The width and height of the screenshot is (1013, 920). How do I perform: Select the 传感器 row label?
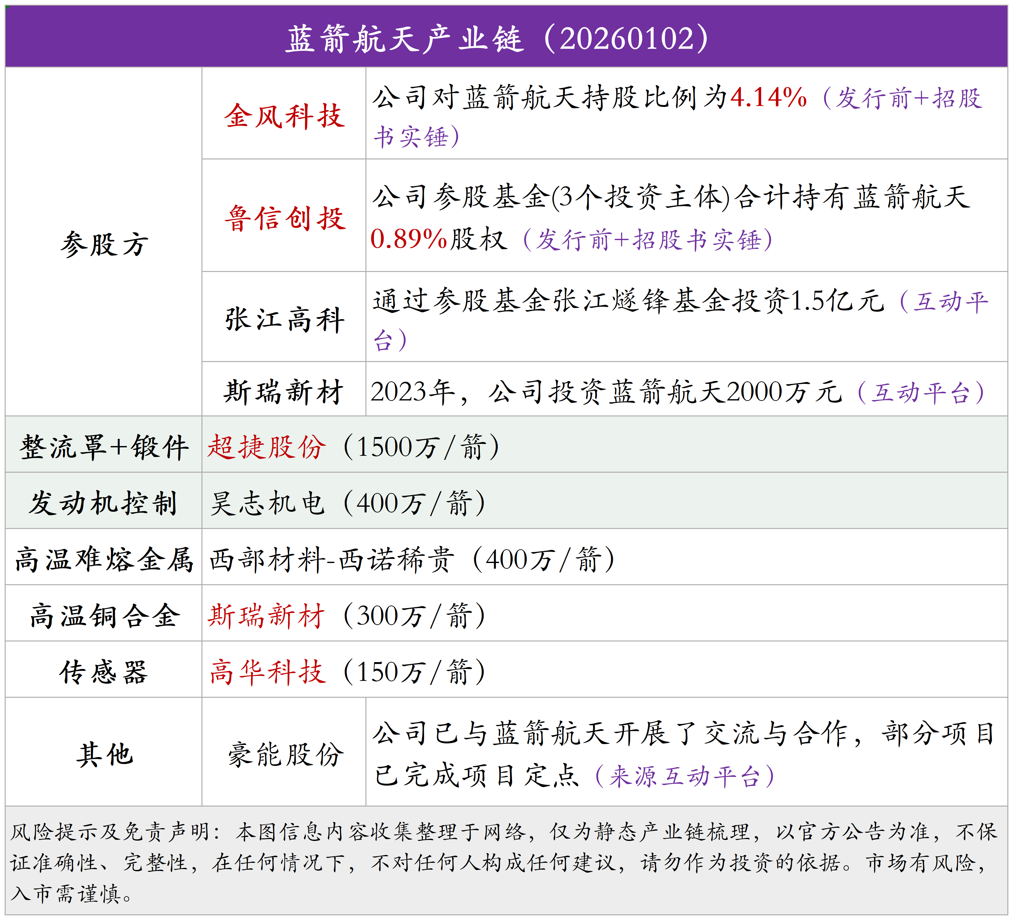[x=104, y=672]
